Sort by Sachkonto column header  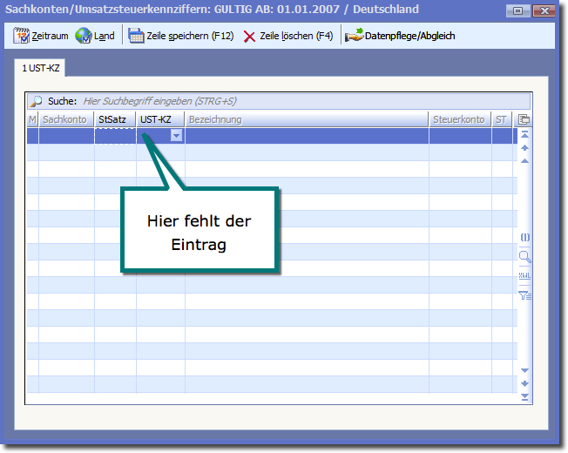pyautogui.click(x=66, y=119)
